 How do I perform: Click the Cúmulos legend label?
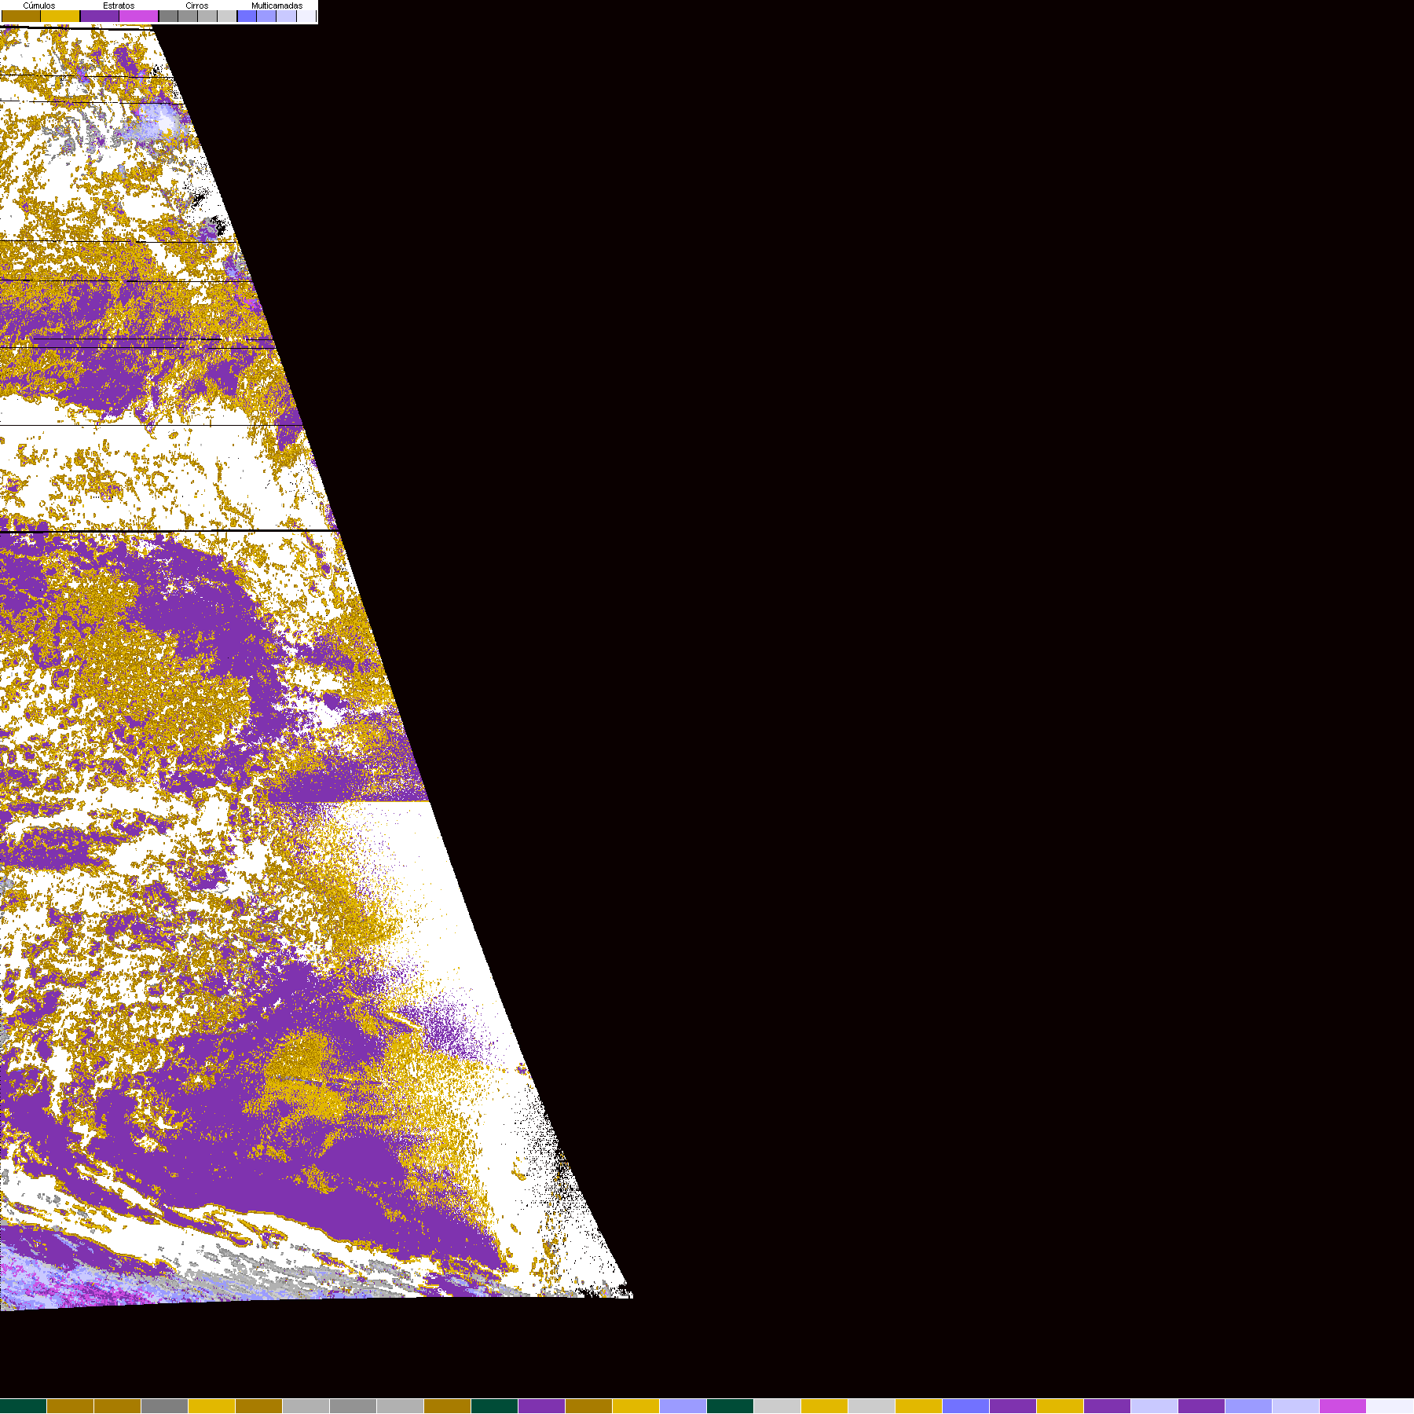[39, 5]
